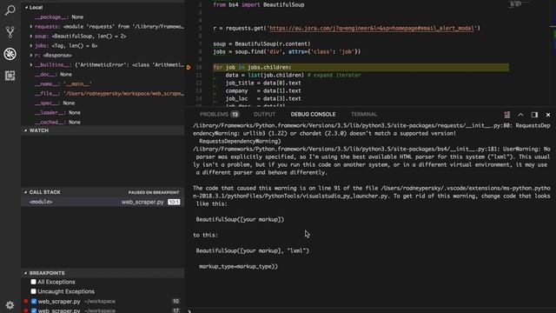This screenshot has width=556, height=313.
Task: Click the __loader__: None variable row
Action: (x=103, y=113)
